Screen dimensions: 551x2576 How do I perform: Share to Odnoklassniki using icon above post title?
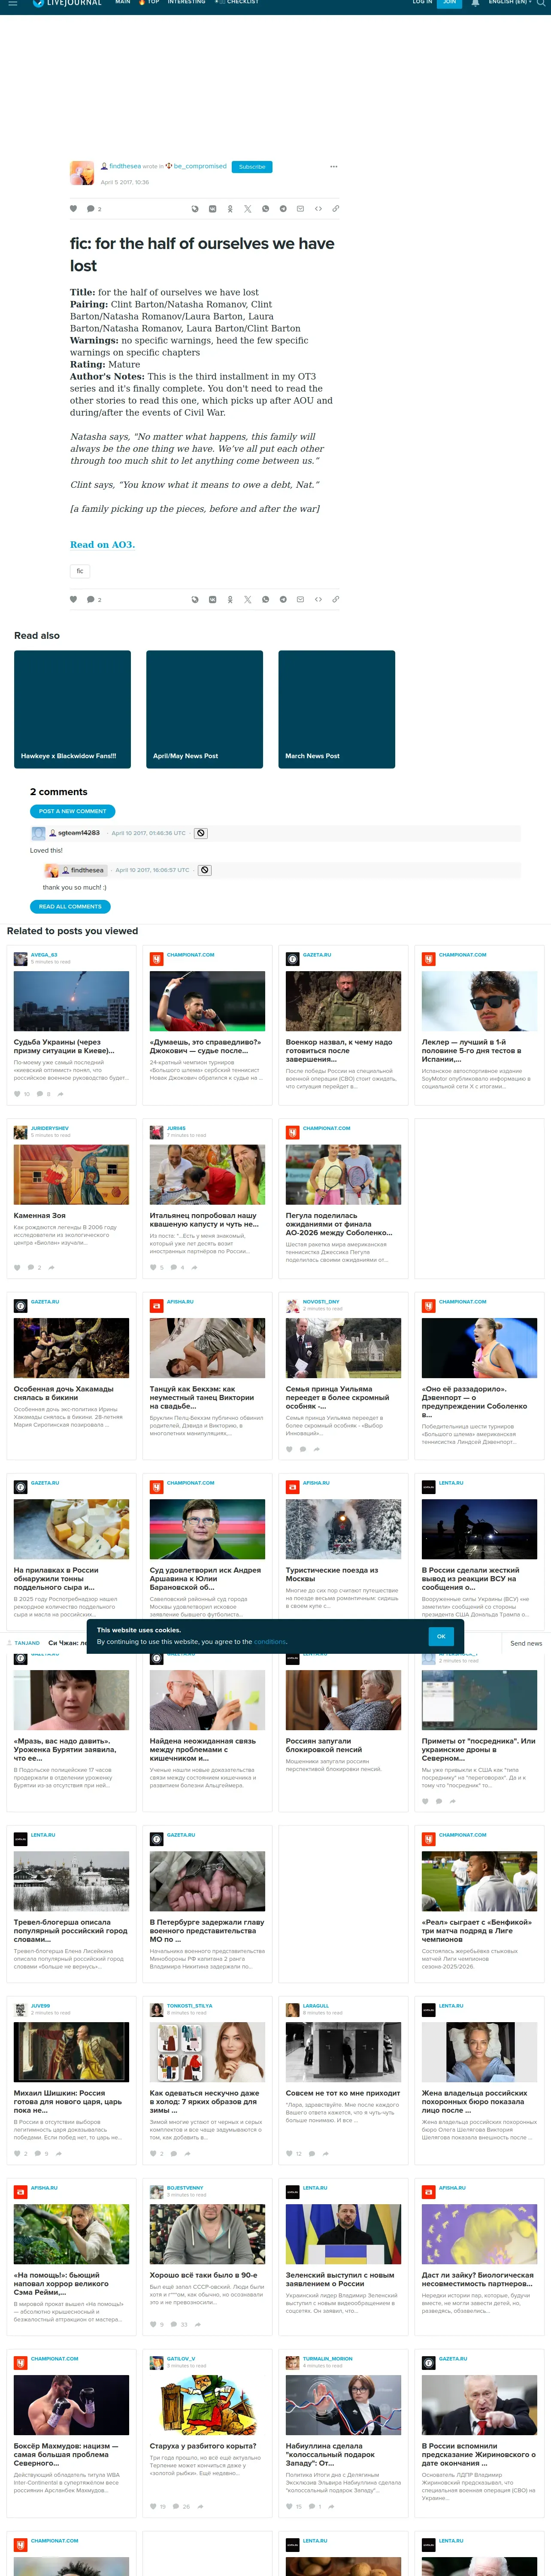(x=230, y=209)
